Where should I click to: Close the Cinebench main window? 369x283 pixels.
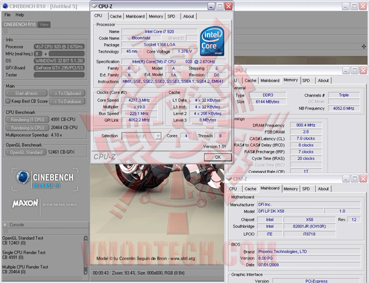point(363,6)
